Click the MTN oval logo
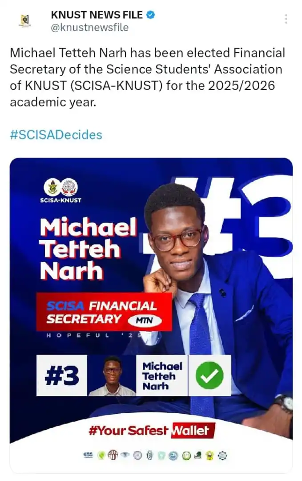302x481 pixels. [x=145, y=321]
